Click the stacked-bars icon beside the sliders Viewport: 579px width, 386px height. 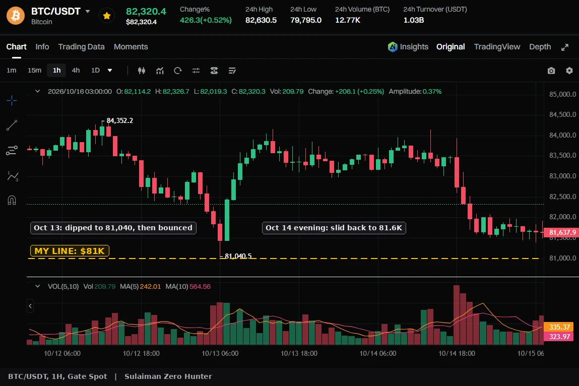click(x=214, y=71)
